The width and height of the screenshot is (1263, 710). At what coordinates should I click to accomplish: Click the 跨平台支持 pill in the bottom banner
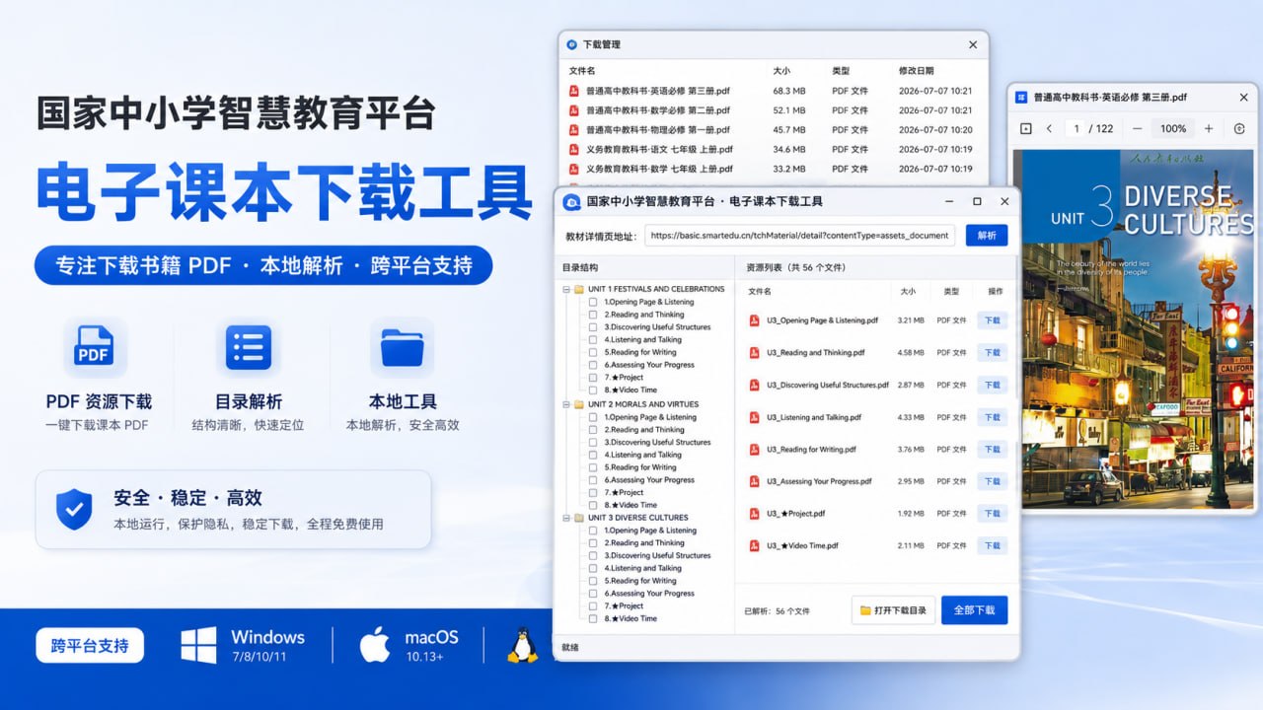(90, 646)
